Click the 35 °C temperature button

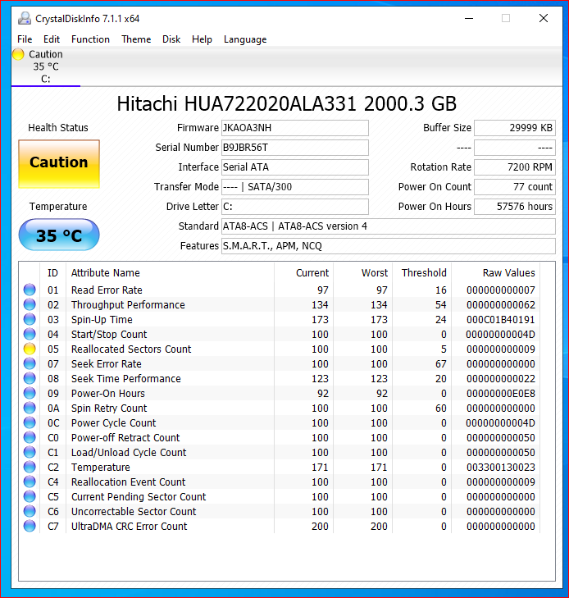pyautogui.click(x=59, y=235)
